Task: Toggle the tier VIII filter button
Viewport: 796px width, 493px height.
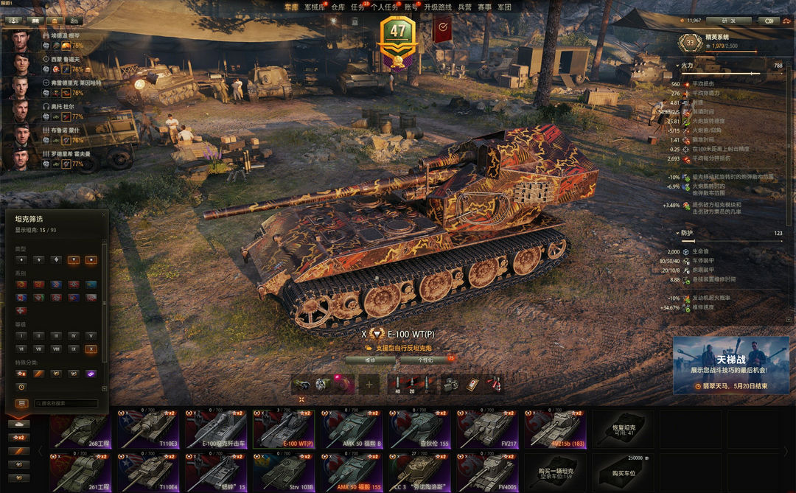Action: tap(56, 349)
